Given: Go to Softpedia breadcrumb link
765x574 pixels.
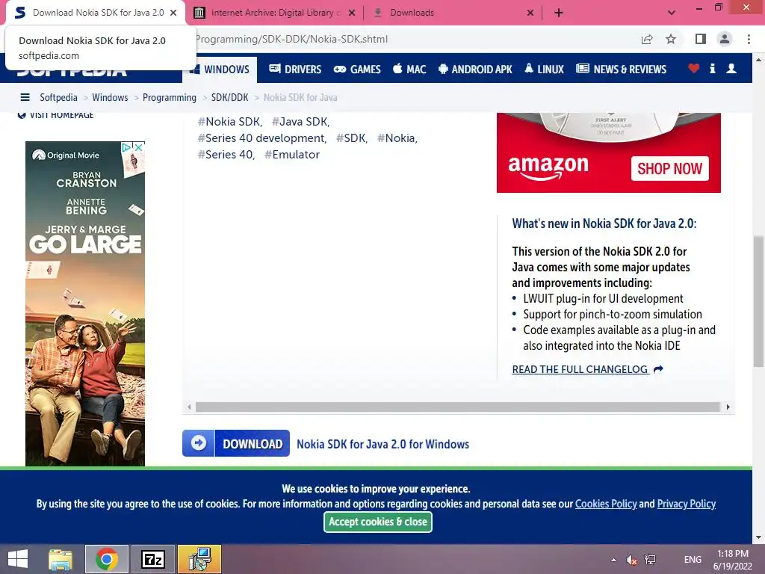Looking at the screenshot, I should [x=58, y=98].
